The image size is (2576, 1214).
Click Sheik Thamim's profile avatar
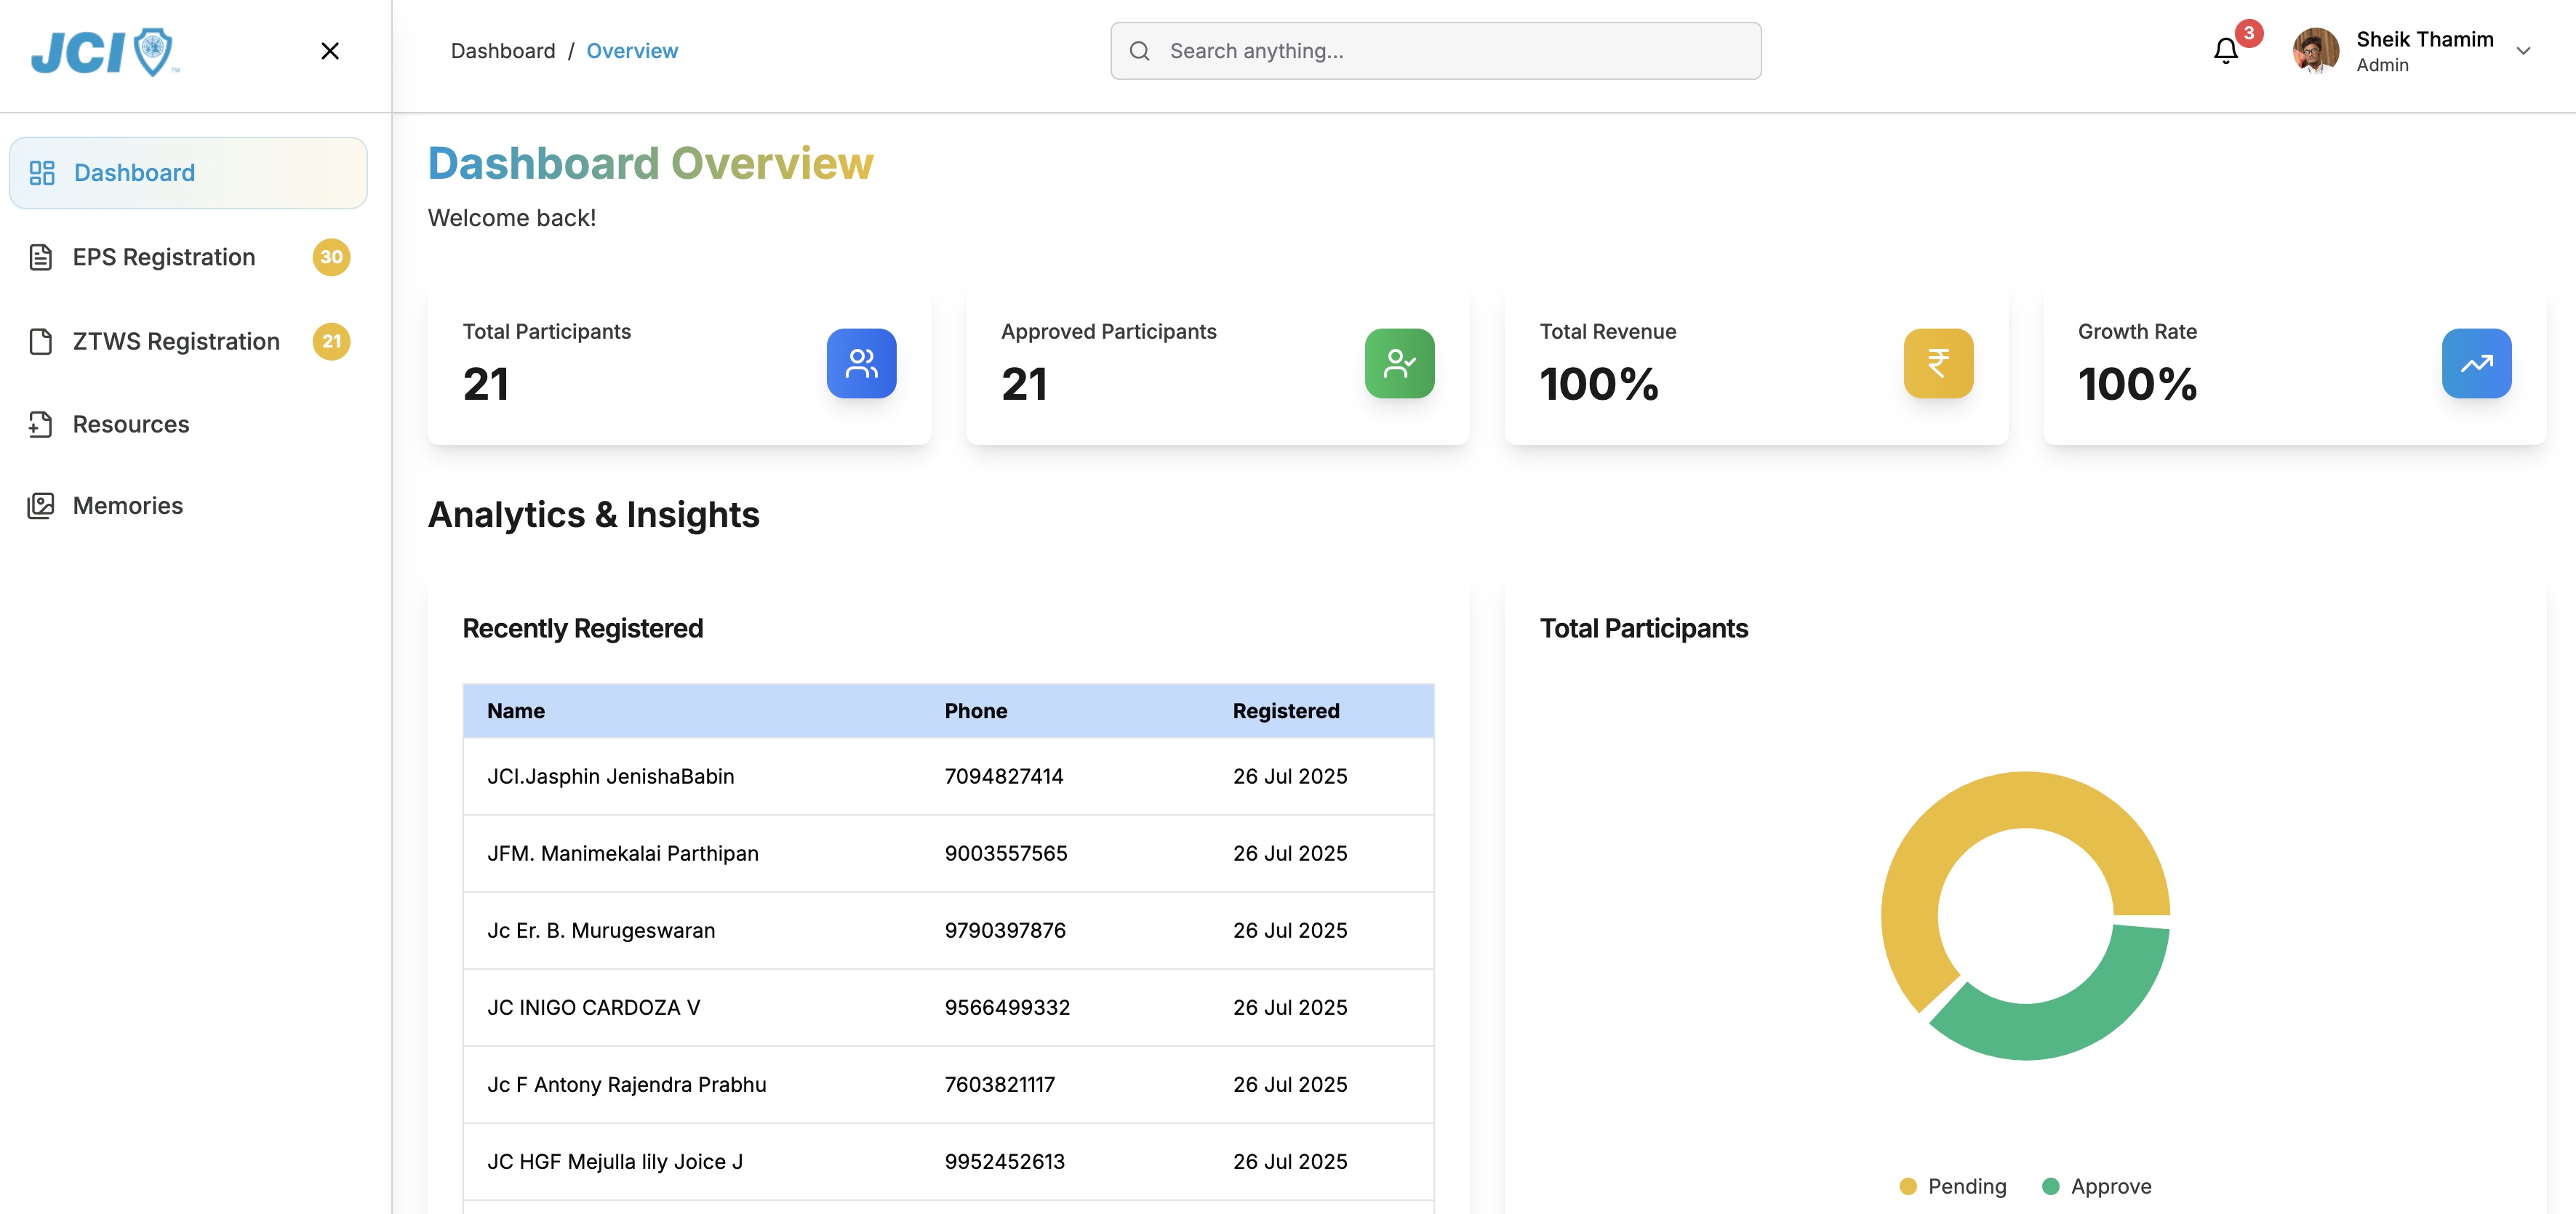[2315, 51]
